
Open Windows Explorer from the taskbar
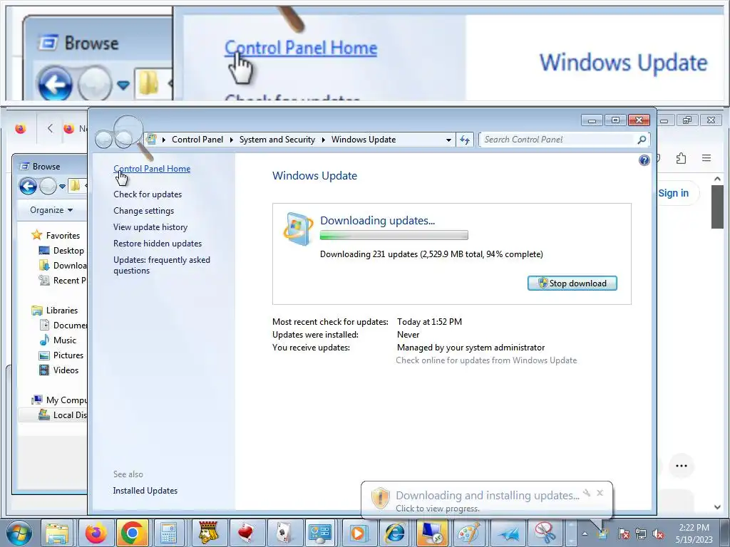(x=58, y=533)
